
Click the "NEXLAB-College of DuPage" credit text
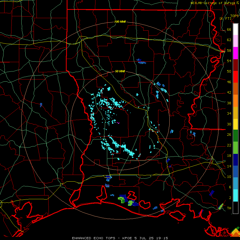pos(213,3)
